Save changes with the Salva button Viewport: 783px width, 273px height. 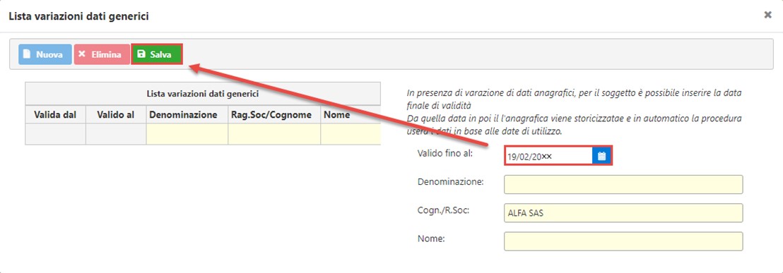(157, 54)
